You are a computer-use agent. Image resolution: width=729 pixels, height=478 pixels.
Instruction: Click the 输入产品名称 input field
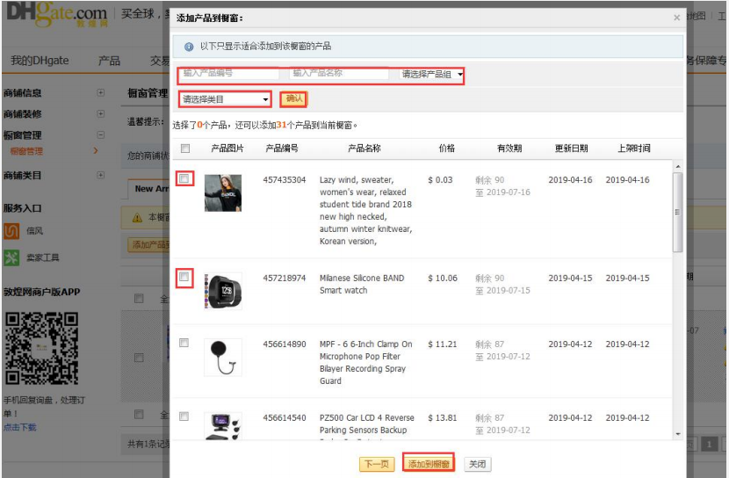(x=339, y=73)
